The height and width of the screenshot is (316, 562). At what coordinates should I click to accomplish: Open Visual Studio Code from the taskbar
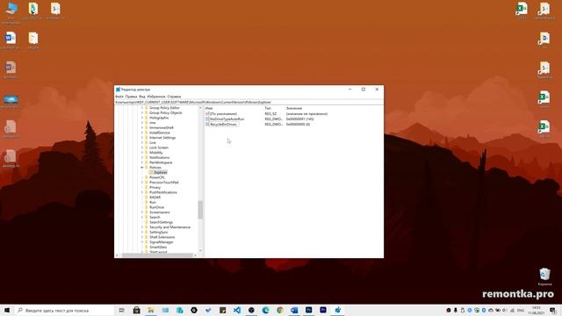(237, 310)
